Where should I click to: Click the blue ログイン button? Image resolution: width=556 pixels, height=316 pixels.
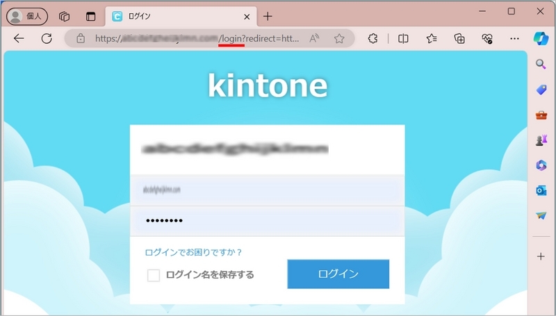click(338, 274)
